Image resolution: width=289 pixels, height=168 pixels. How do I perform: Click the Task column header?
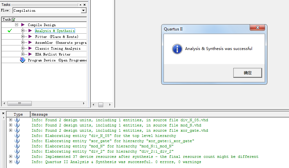(44, 19)
